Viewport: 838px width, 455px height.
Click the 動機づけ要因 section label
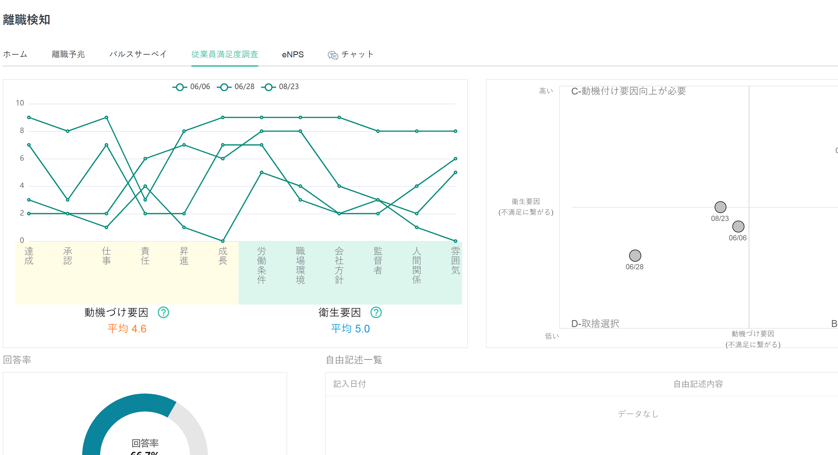click(116, 312)
